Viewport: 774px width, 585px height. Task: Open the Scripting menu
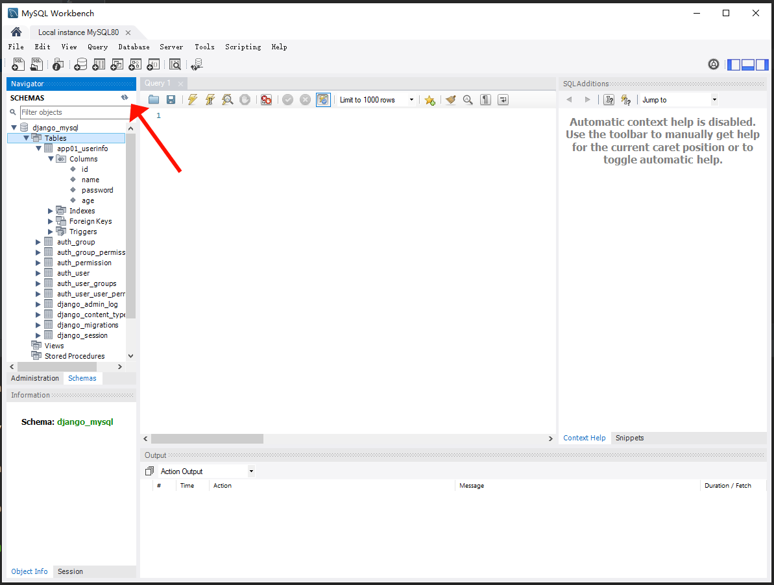[243, 47]
